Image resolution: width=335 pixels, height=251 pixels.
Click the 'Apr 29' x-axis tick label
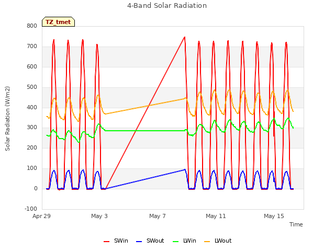41,216
